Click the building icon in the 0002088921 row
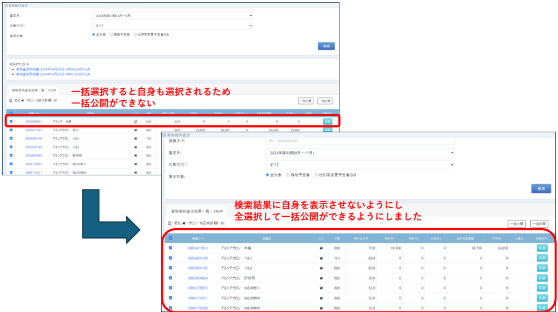Screen dimensions: 558x312 point(135,121)
